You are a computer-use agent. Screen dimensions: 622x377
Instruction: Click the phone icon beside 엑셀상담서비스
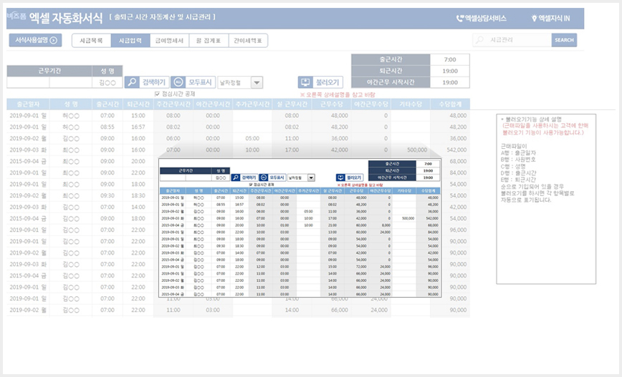460,18
